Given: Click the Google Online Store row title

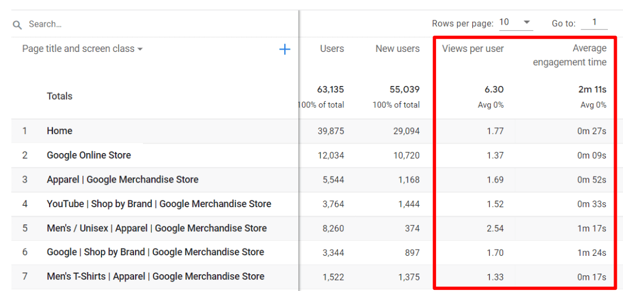Looking at the screenshot, I should [89, 155].
